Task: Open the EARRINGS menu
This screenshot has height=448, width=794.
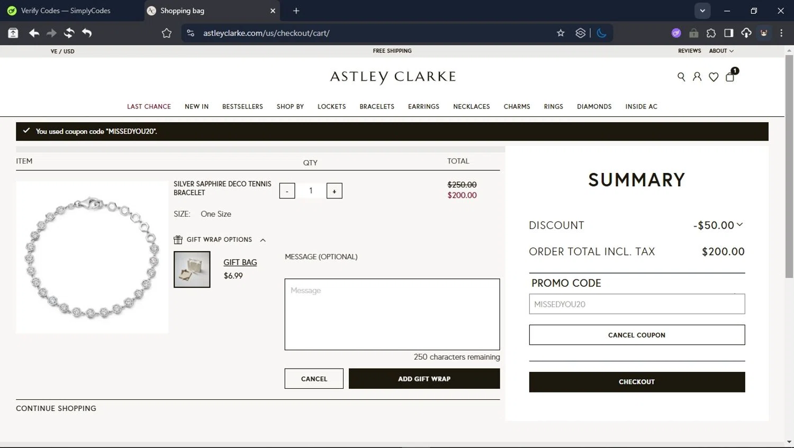Action: coord(423,106)
